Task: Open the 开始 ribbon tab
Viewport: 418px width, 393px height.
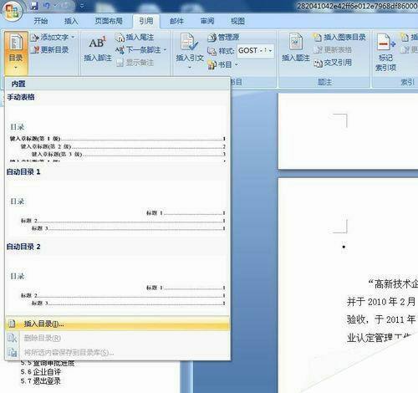Action: tap(41, 21)
